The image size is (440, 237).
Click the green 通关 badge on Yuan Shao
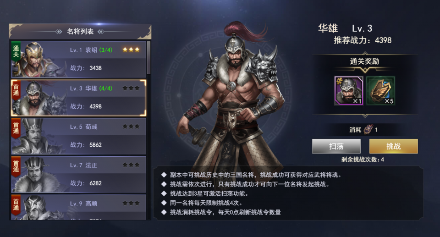(x=16, y=52)
